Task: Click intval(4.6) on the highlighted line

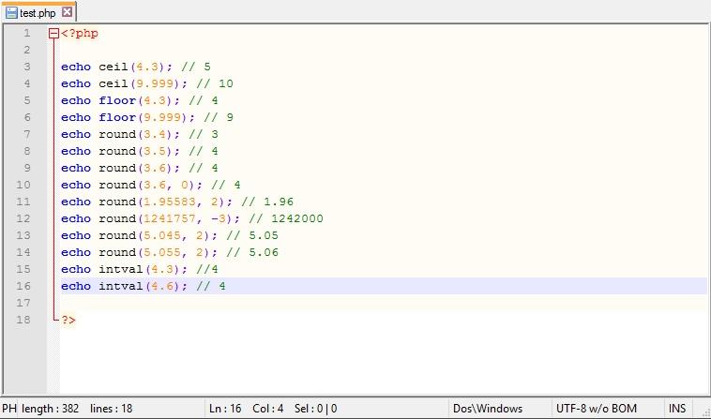Action: [143, 286]
